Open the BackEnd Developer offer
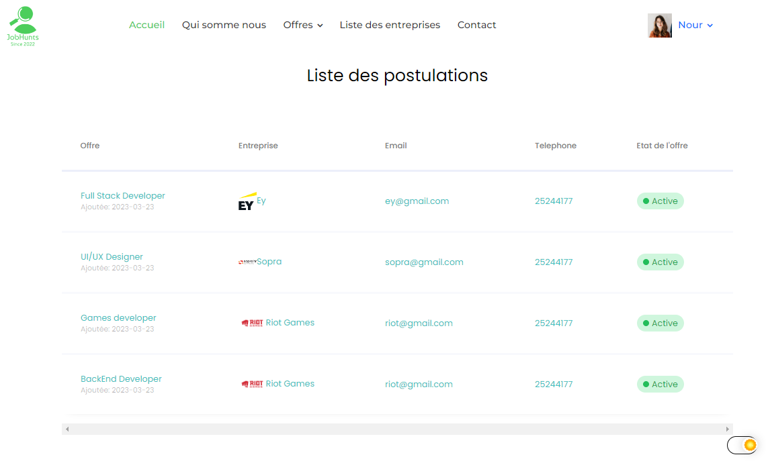Viewport: 766px width, 461px height. (121, 379)
